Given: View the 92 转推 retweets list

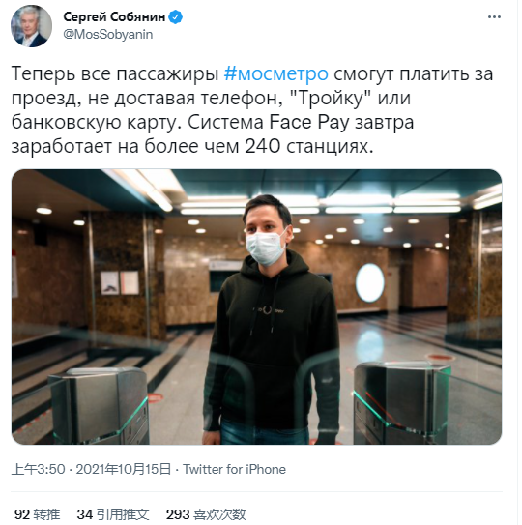Looking at the screenshot, I should [37, 514].
